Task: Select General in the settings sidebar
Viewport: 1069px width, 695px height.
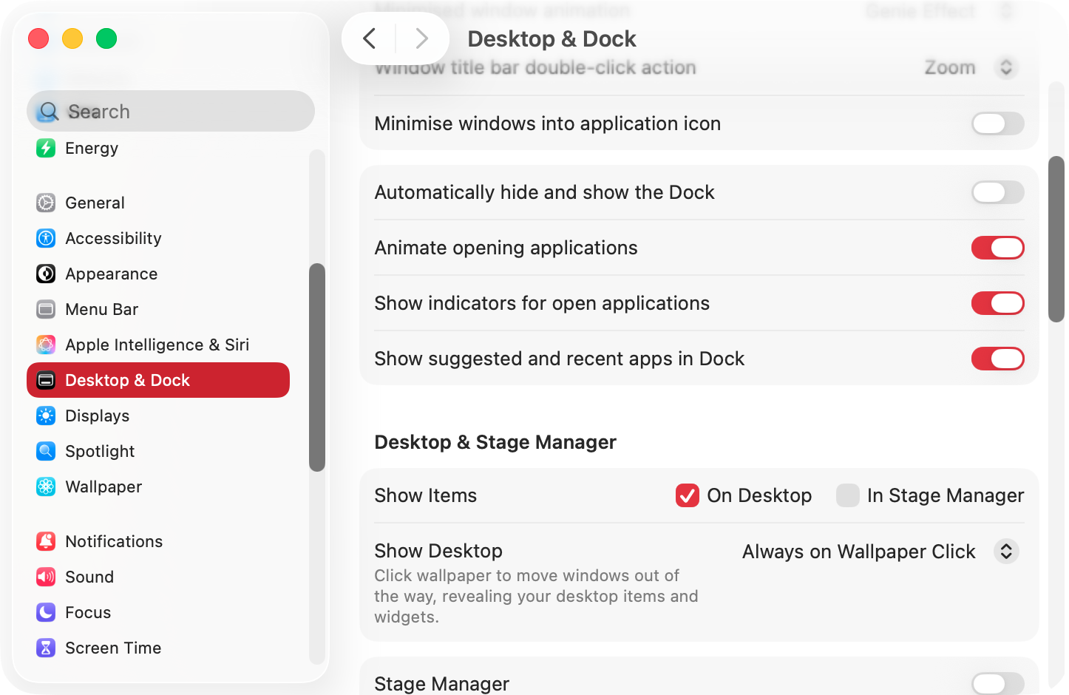Action: point(46,203)
